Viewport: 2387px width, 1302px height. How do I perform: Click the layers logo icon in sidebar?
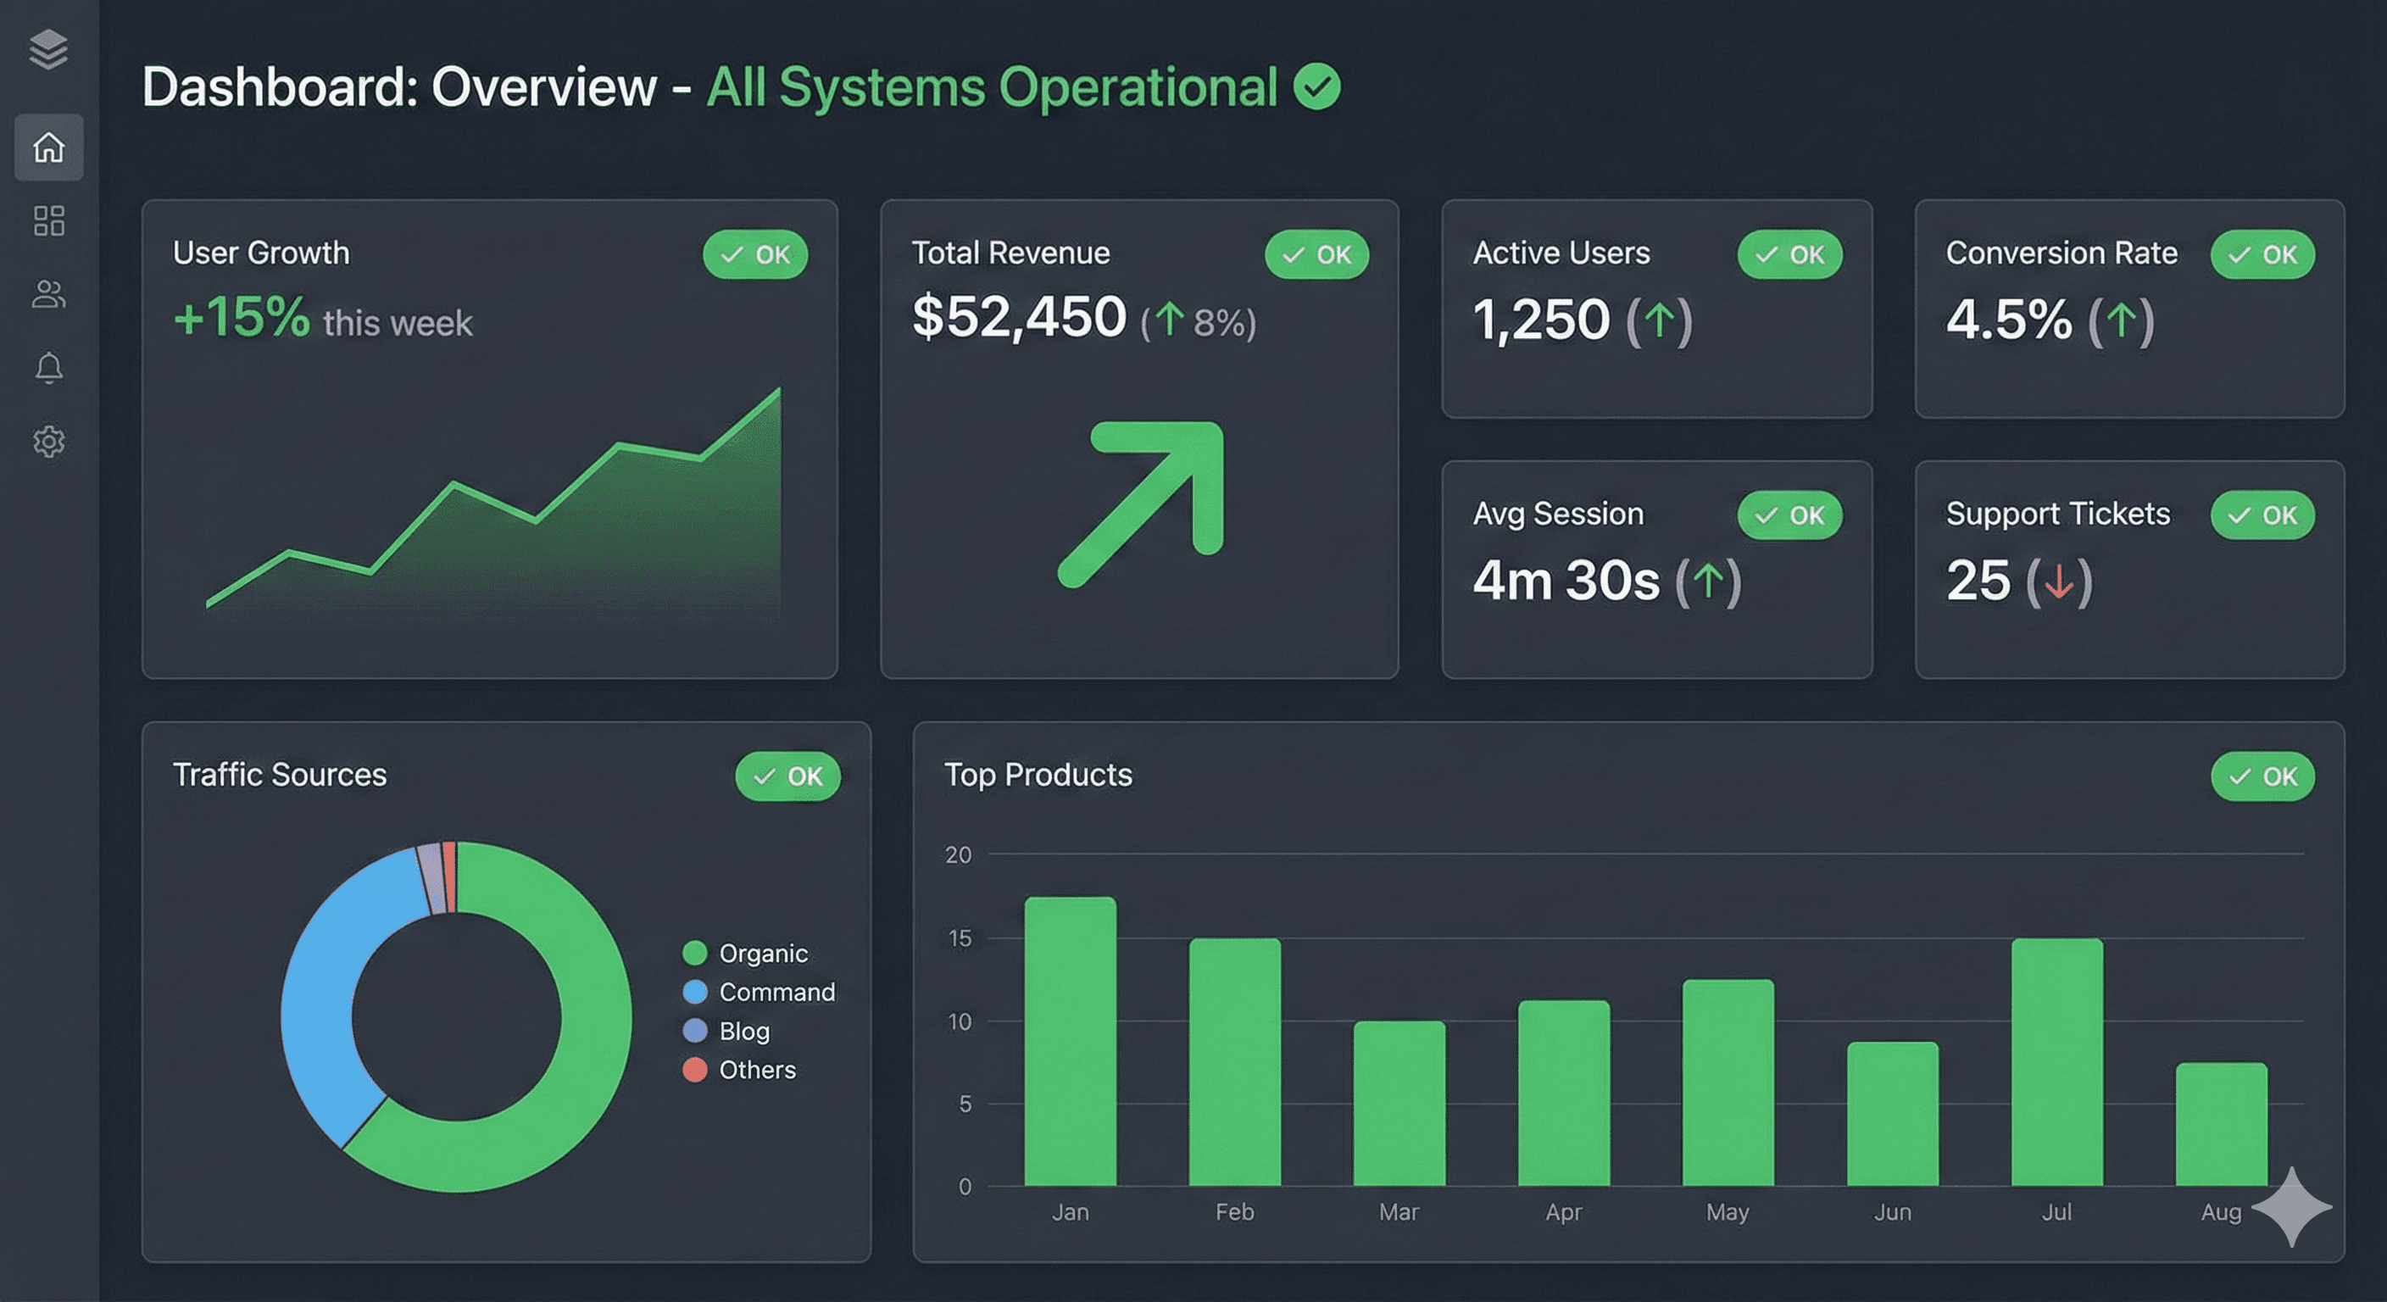coord(48,49)
